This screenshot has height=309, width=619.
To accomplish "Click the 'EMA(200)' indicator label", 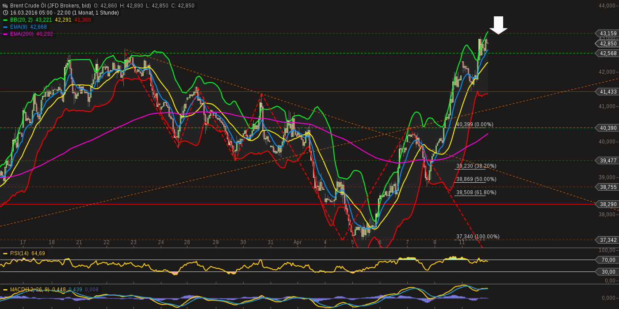I will (x=22, y=34).
